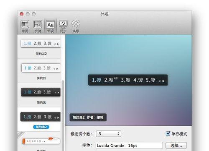Pick the orange pencil-style skin thumbnail

[x=41, y=141]
